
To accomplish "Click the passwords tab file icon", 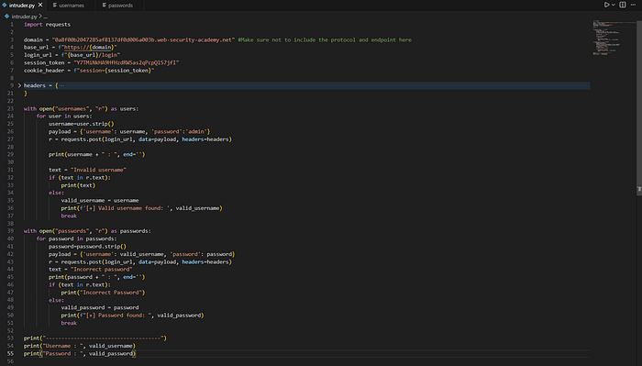I will [x=104, y=6].
